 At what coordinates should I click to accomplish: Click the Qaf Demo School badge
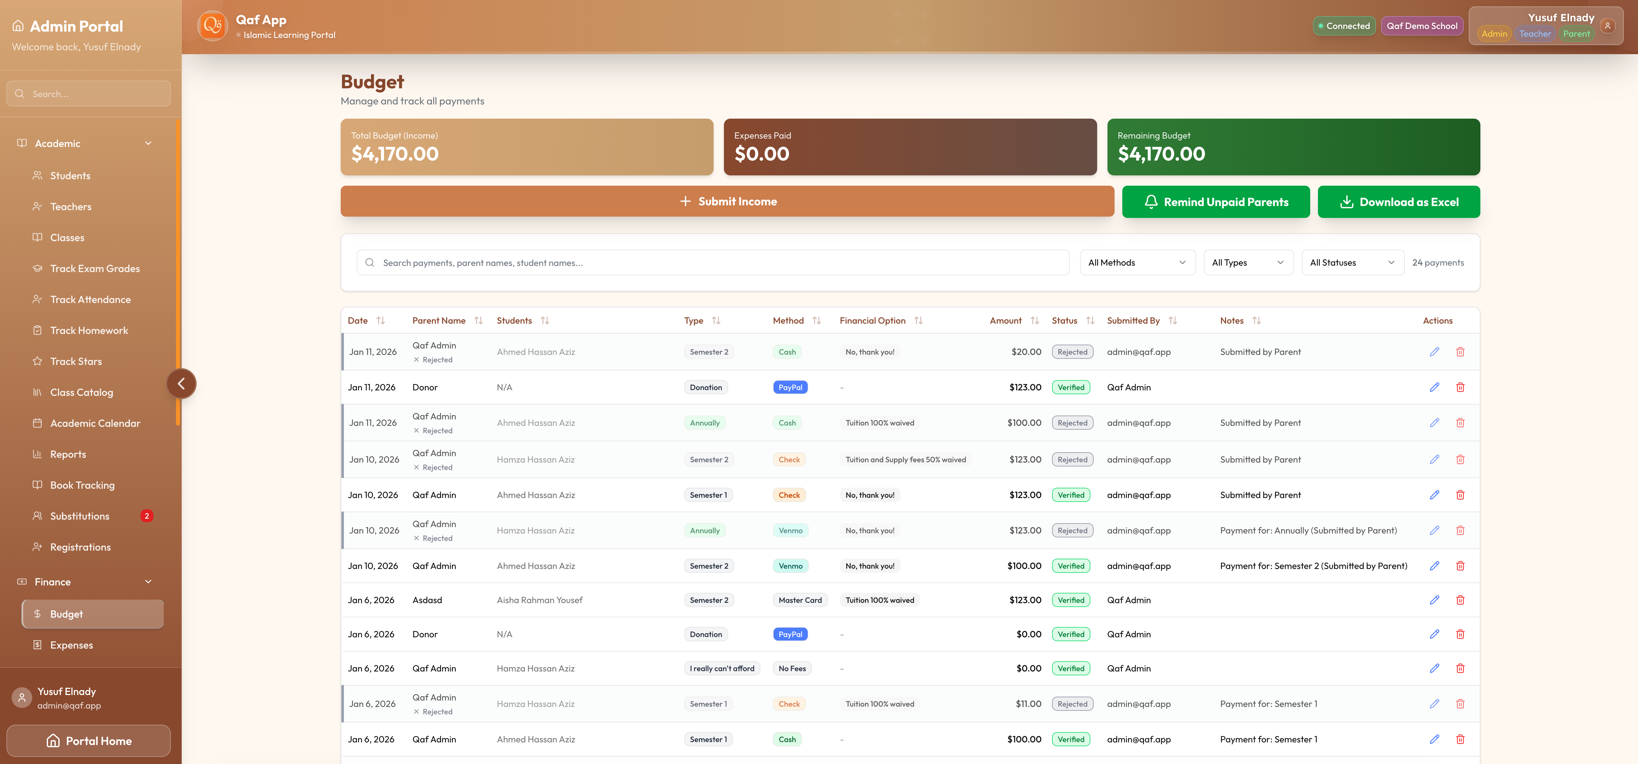[1422, 25]
